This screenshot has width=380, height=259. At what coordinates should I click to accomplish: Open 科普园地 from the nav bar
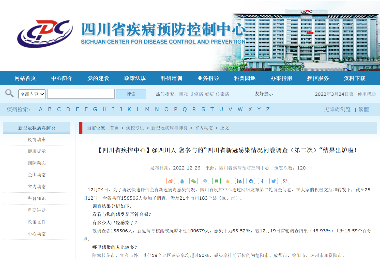pyautogui.click(x=245, y=78)
